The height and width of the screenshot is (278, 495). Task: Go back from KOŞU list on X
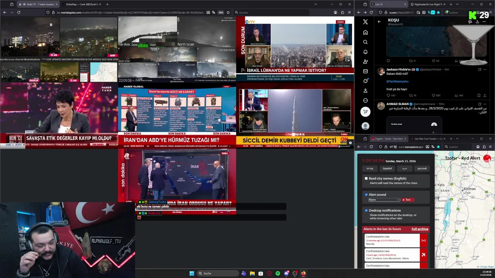379,22
